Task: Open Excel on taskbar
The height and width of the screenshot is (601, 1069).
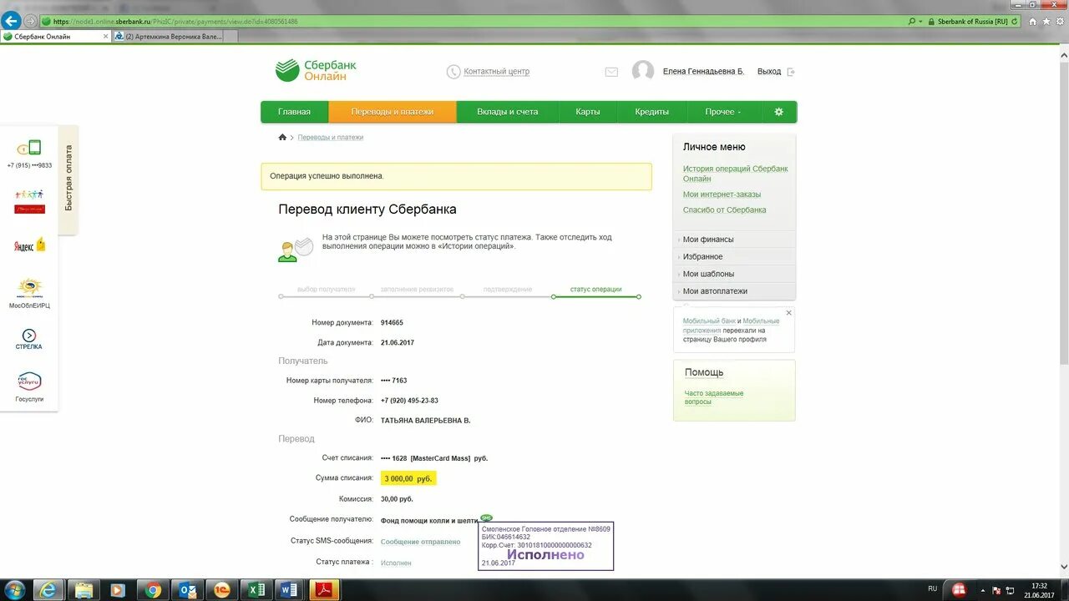Action: coord(256,590)
